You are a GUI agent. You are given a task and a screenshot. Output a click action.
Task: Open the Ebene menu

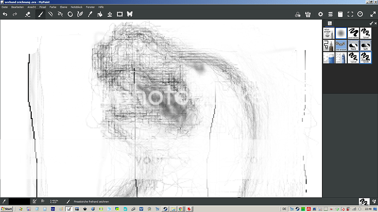point(64,7)
